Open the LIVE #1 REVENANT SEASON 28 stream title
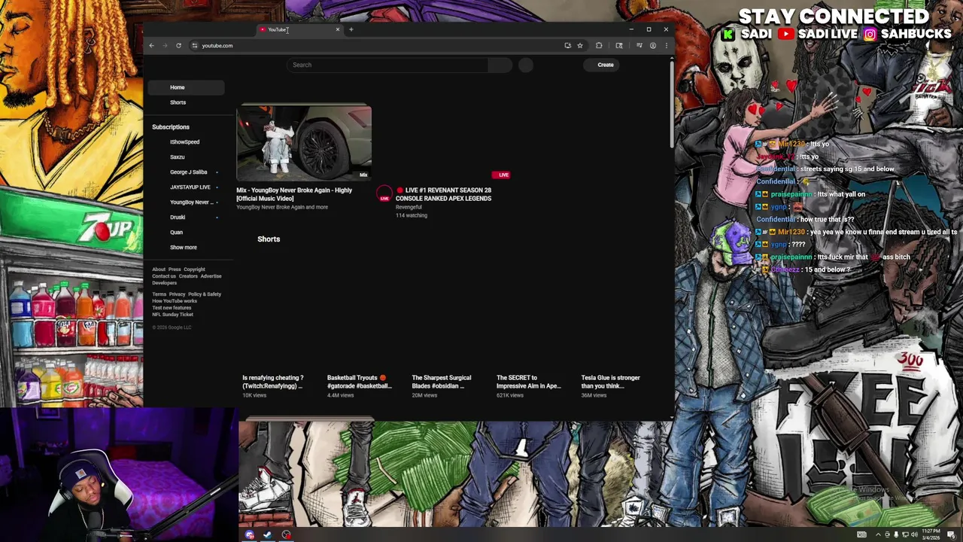The height and width of the screenshot is (542, 963). click(x=444, y=194)
